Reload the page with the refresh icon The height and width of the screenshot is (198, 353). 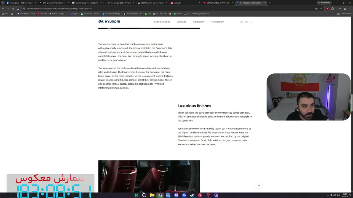(13, 9)
